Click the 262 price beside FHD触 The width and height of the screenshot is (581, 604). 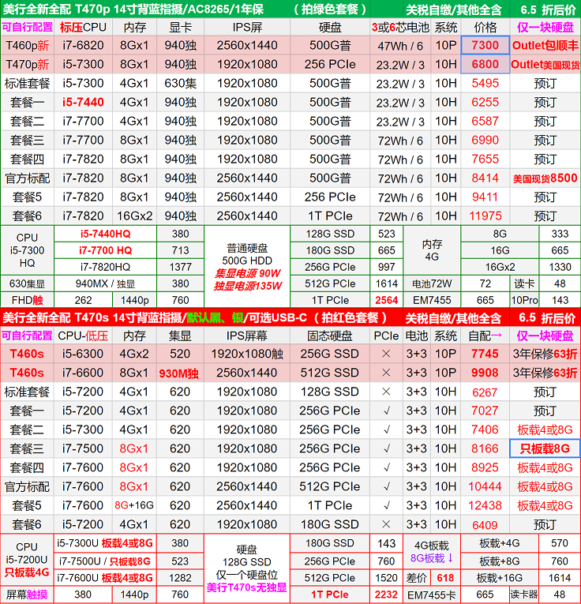(83, 300)
